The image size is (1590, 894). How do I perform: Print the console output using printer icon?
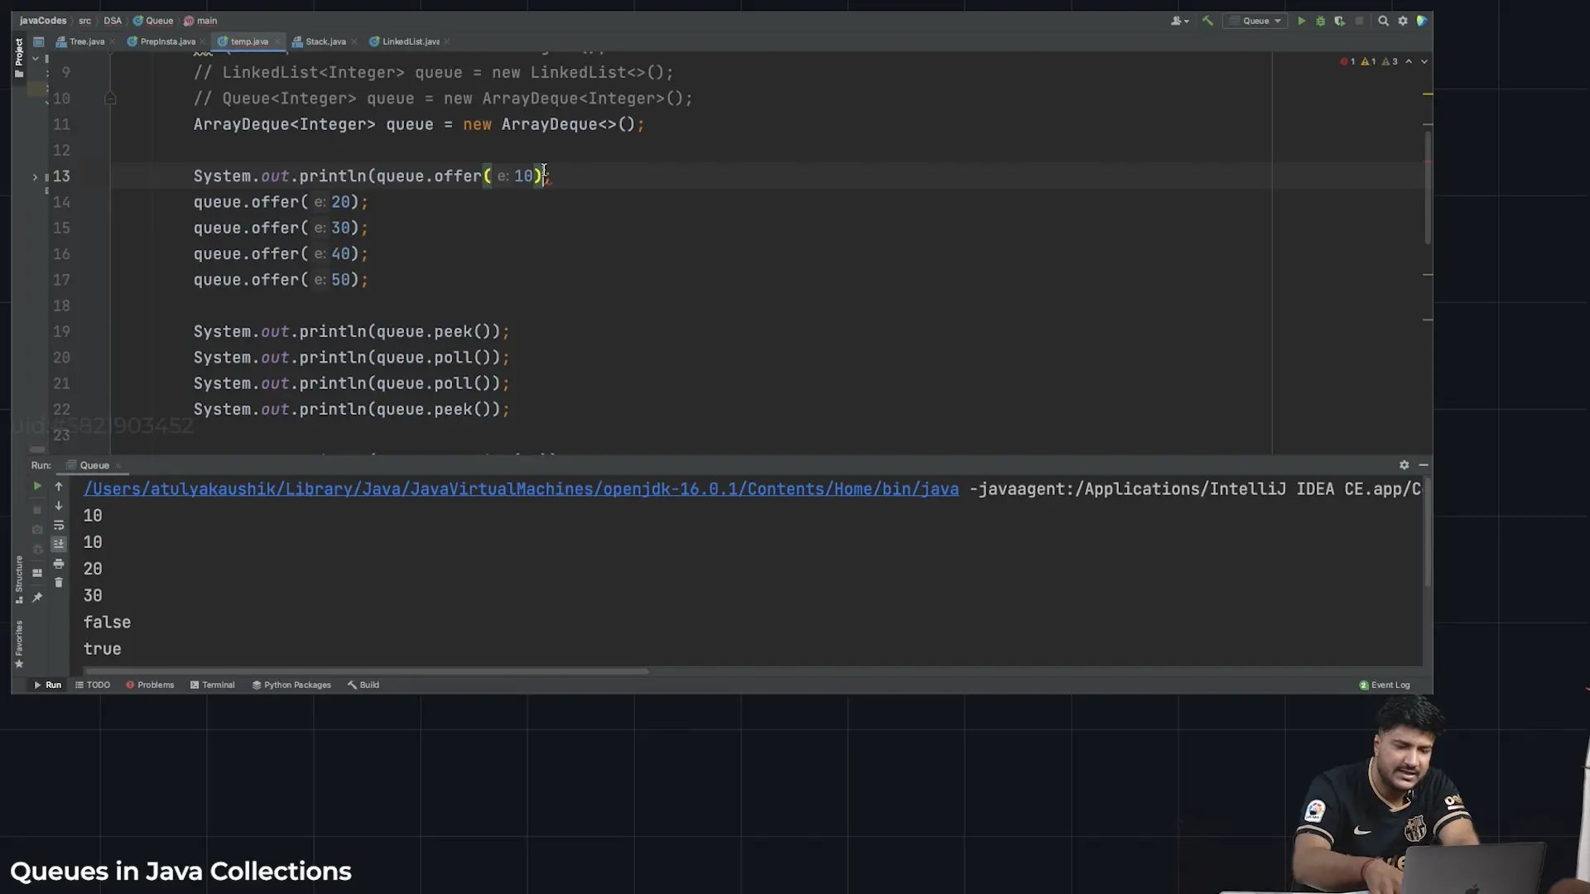pos(59,564)
